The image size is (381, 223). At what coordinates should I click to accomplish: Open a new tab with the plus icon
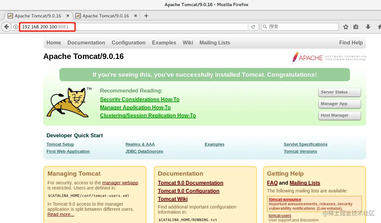tap(146, 16)
